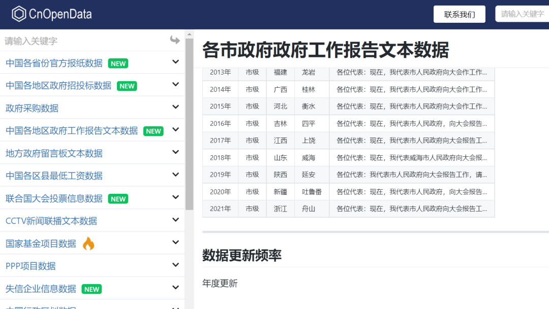Click the NEW badge next to 中国各地区政府工作报告文本数据
This screenshot has height=309, width=549.
[x=154, y=131]
